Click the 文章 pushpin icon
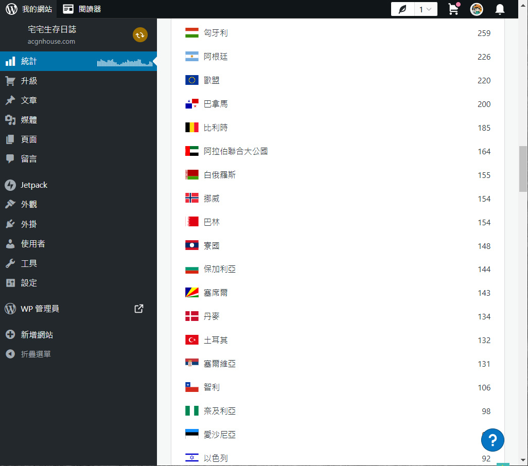 [x=10, y=100]
